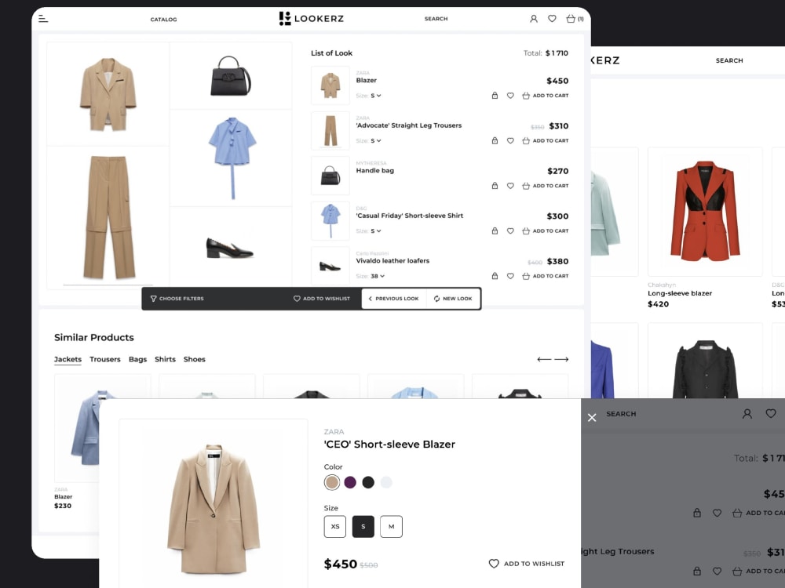Switch to the Shirts tab
This screenshot has height=588, width=785.
(x=165, y=359)
